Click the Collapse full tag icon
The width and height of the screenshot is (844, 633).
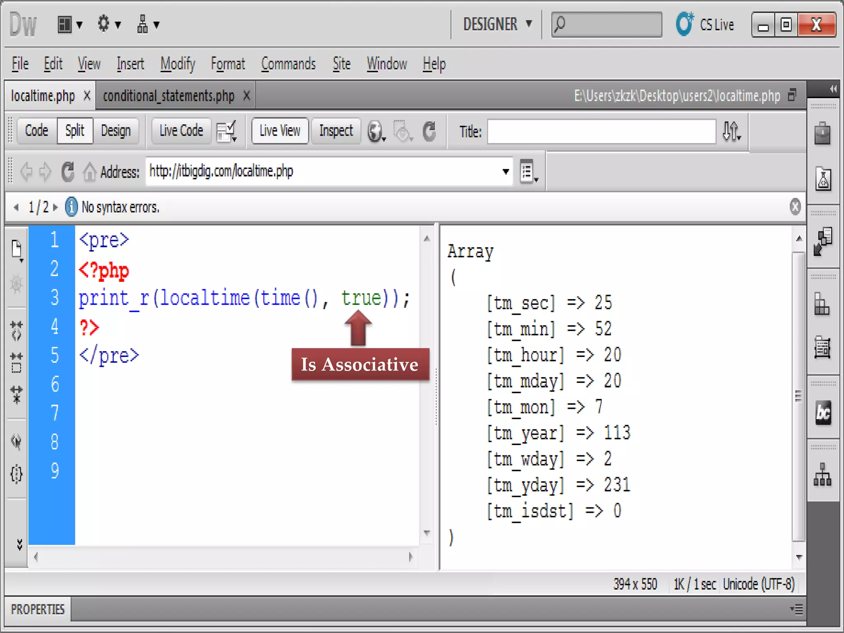[x=16, y=330]
